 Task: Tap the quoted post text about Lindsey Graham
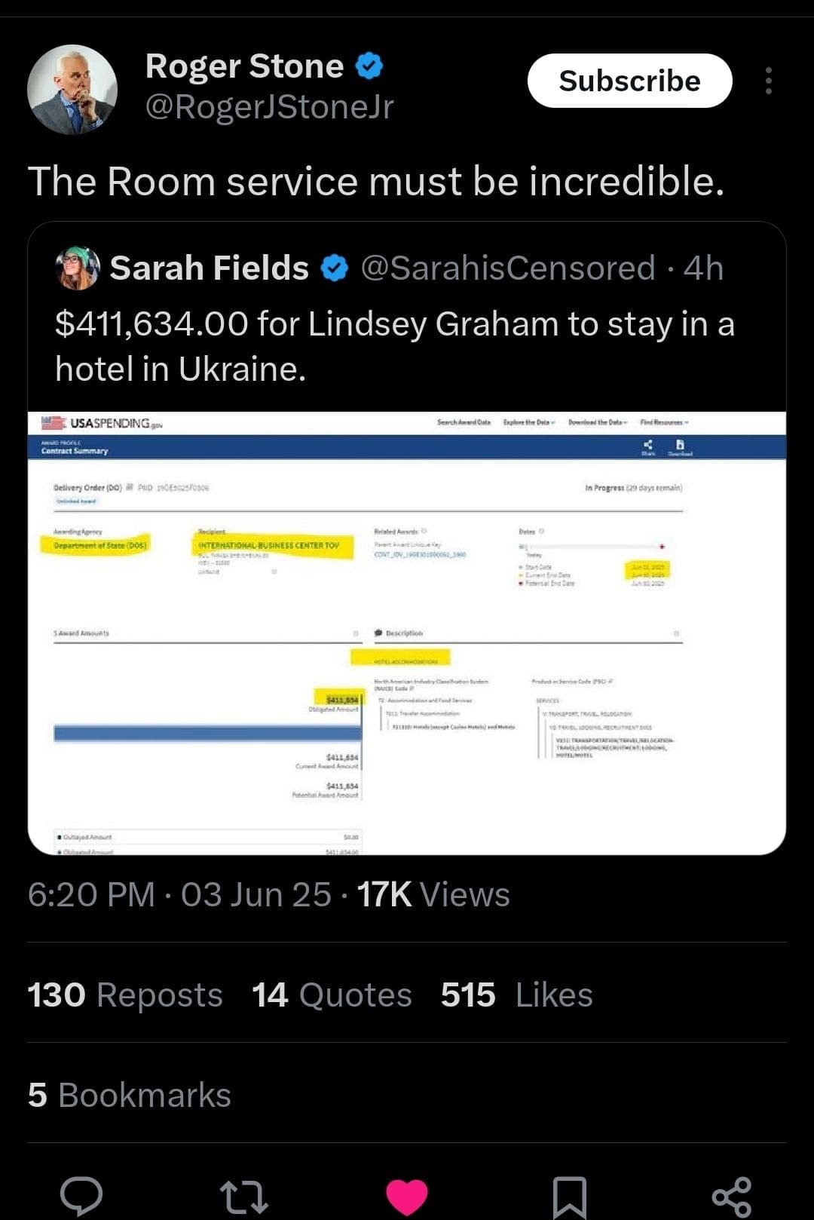pos(395,346)
